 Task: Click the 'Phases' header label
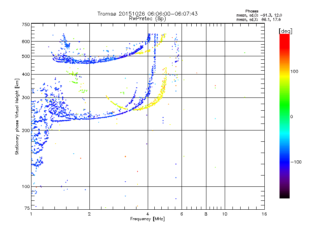[252, 11]
